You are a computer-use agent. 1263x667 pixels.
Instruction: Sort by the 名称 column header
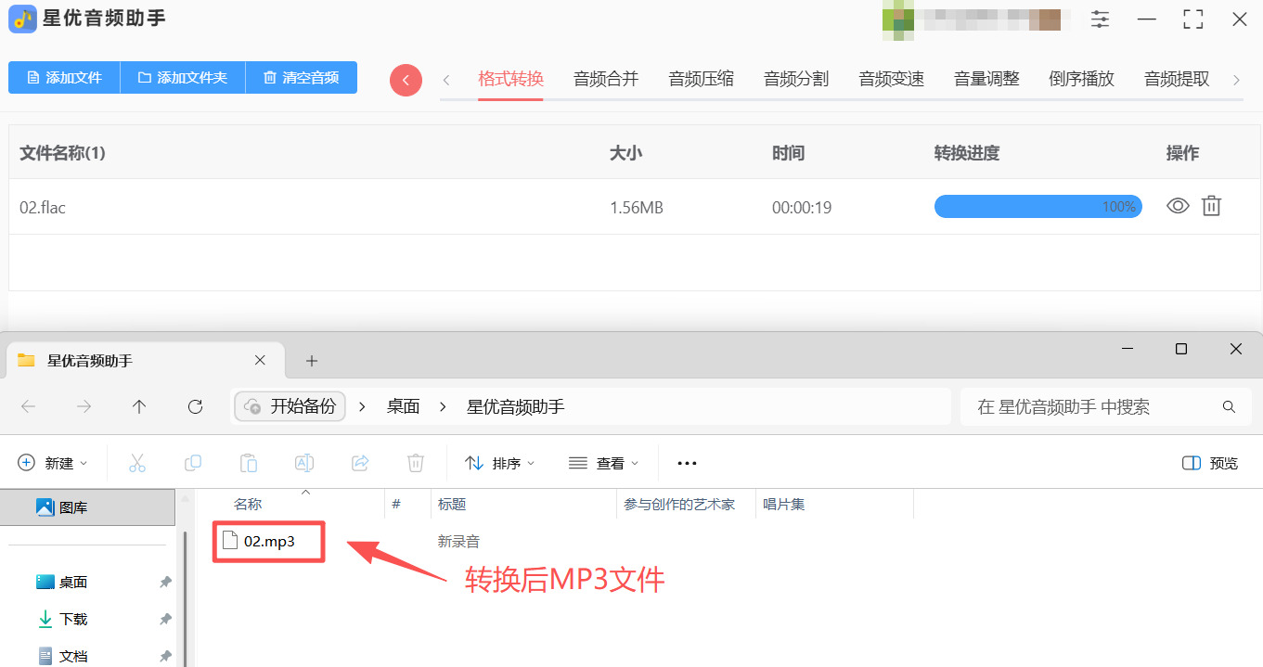(248, 505)
